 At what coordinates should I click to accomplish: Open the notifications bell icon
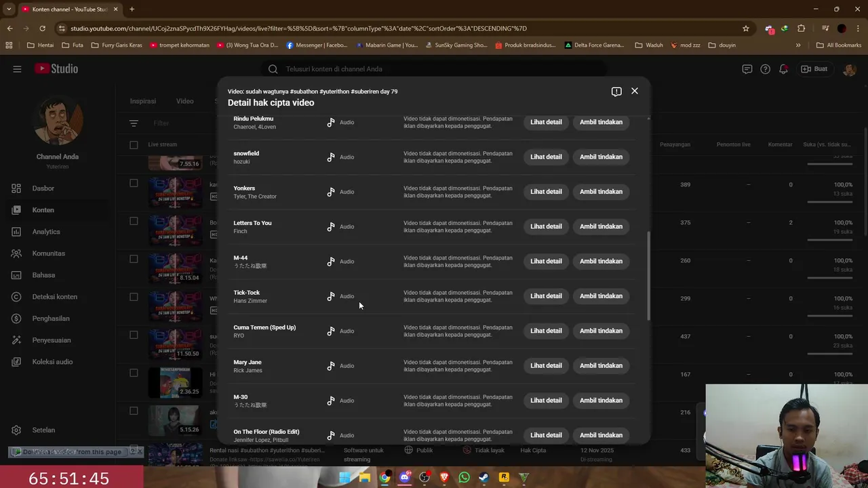point(783,69)
